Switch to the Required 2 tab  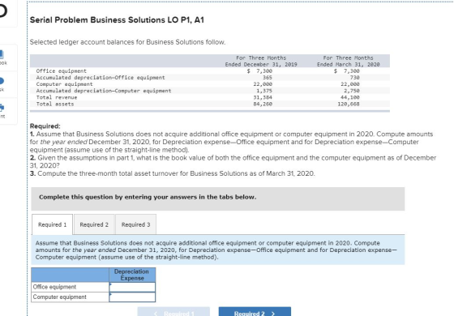[x=94, y=224]
